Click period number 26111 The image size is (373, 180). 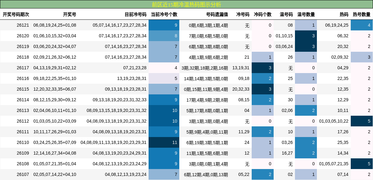click(23, 132)
